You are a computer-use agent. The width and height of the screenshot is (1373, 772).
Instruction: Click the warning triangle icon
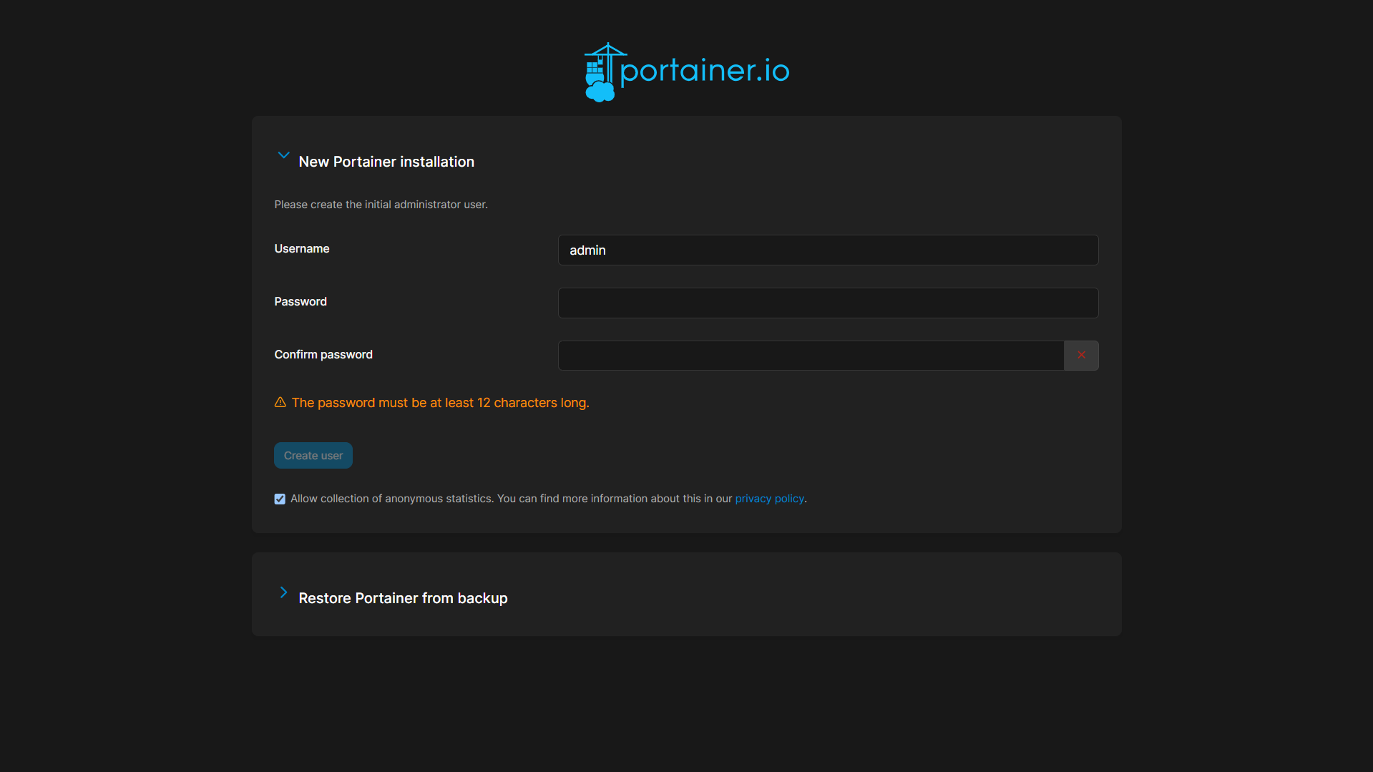pos(280,402)
